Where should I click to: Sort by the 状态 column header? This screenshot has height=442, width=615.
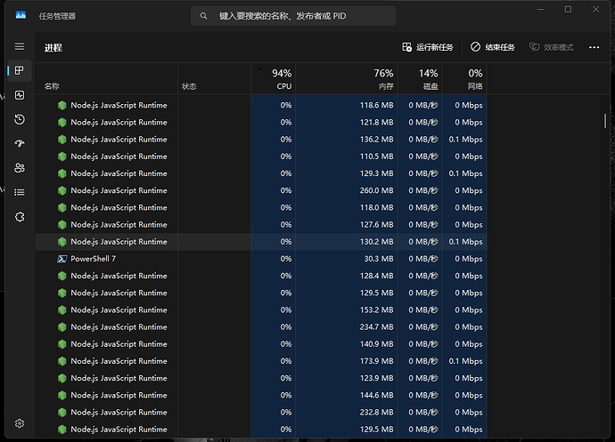click(x=214, y=78)
